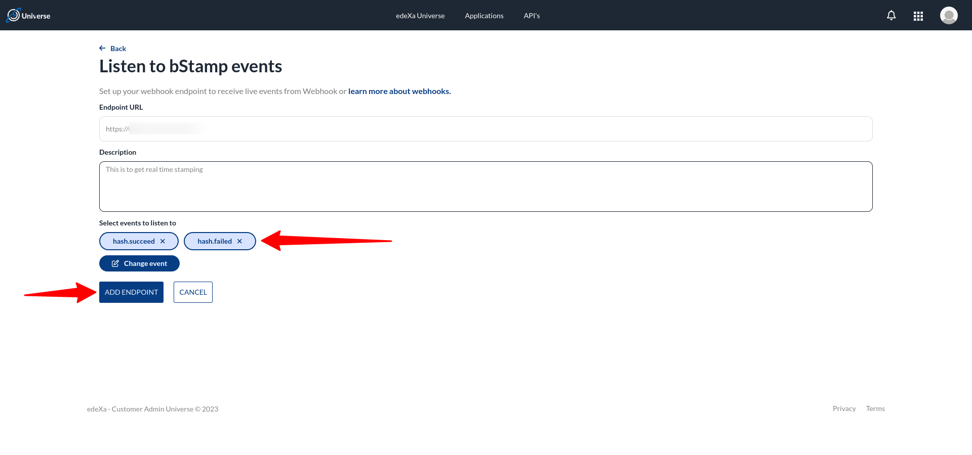This screenshot has height=455, width=972.
Task: Go to edeXa Universe menu
Action: pyautogui.click(x=420, y=16)
